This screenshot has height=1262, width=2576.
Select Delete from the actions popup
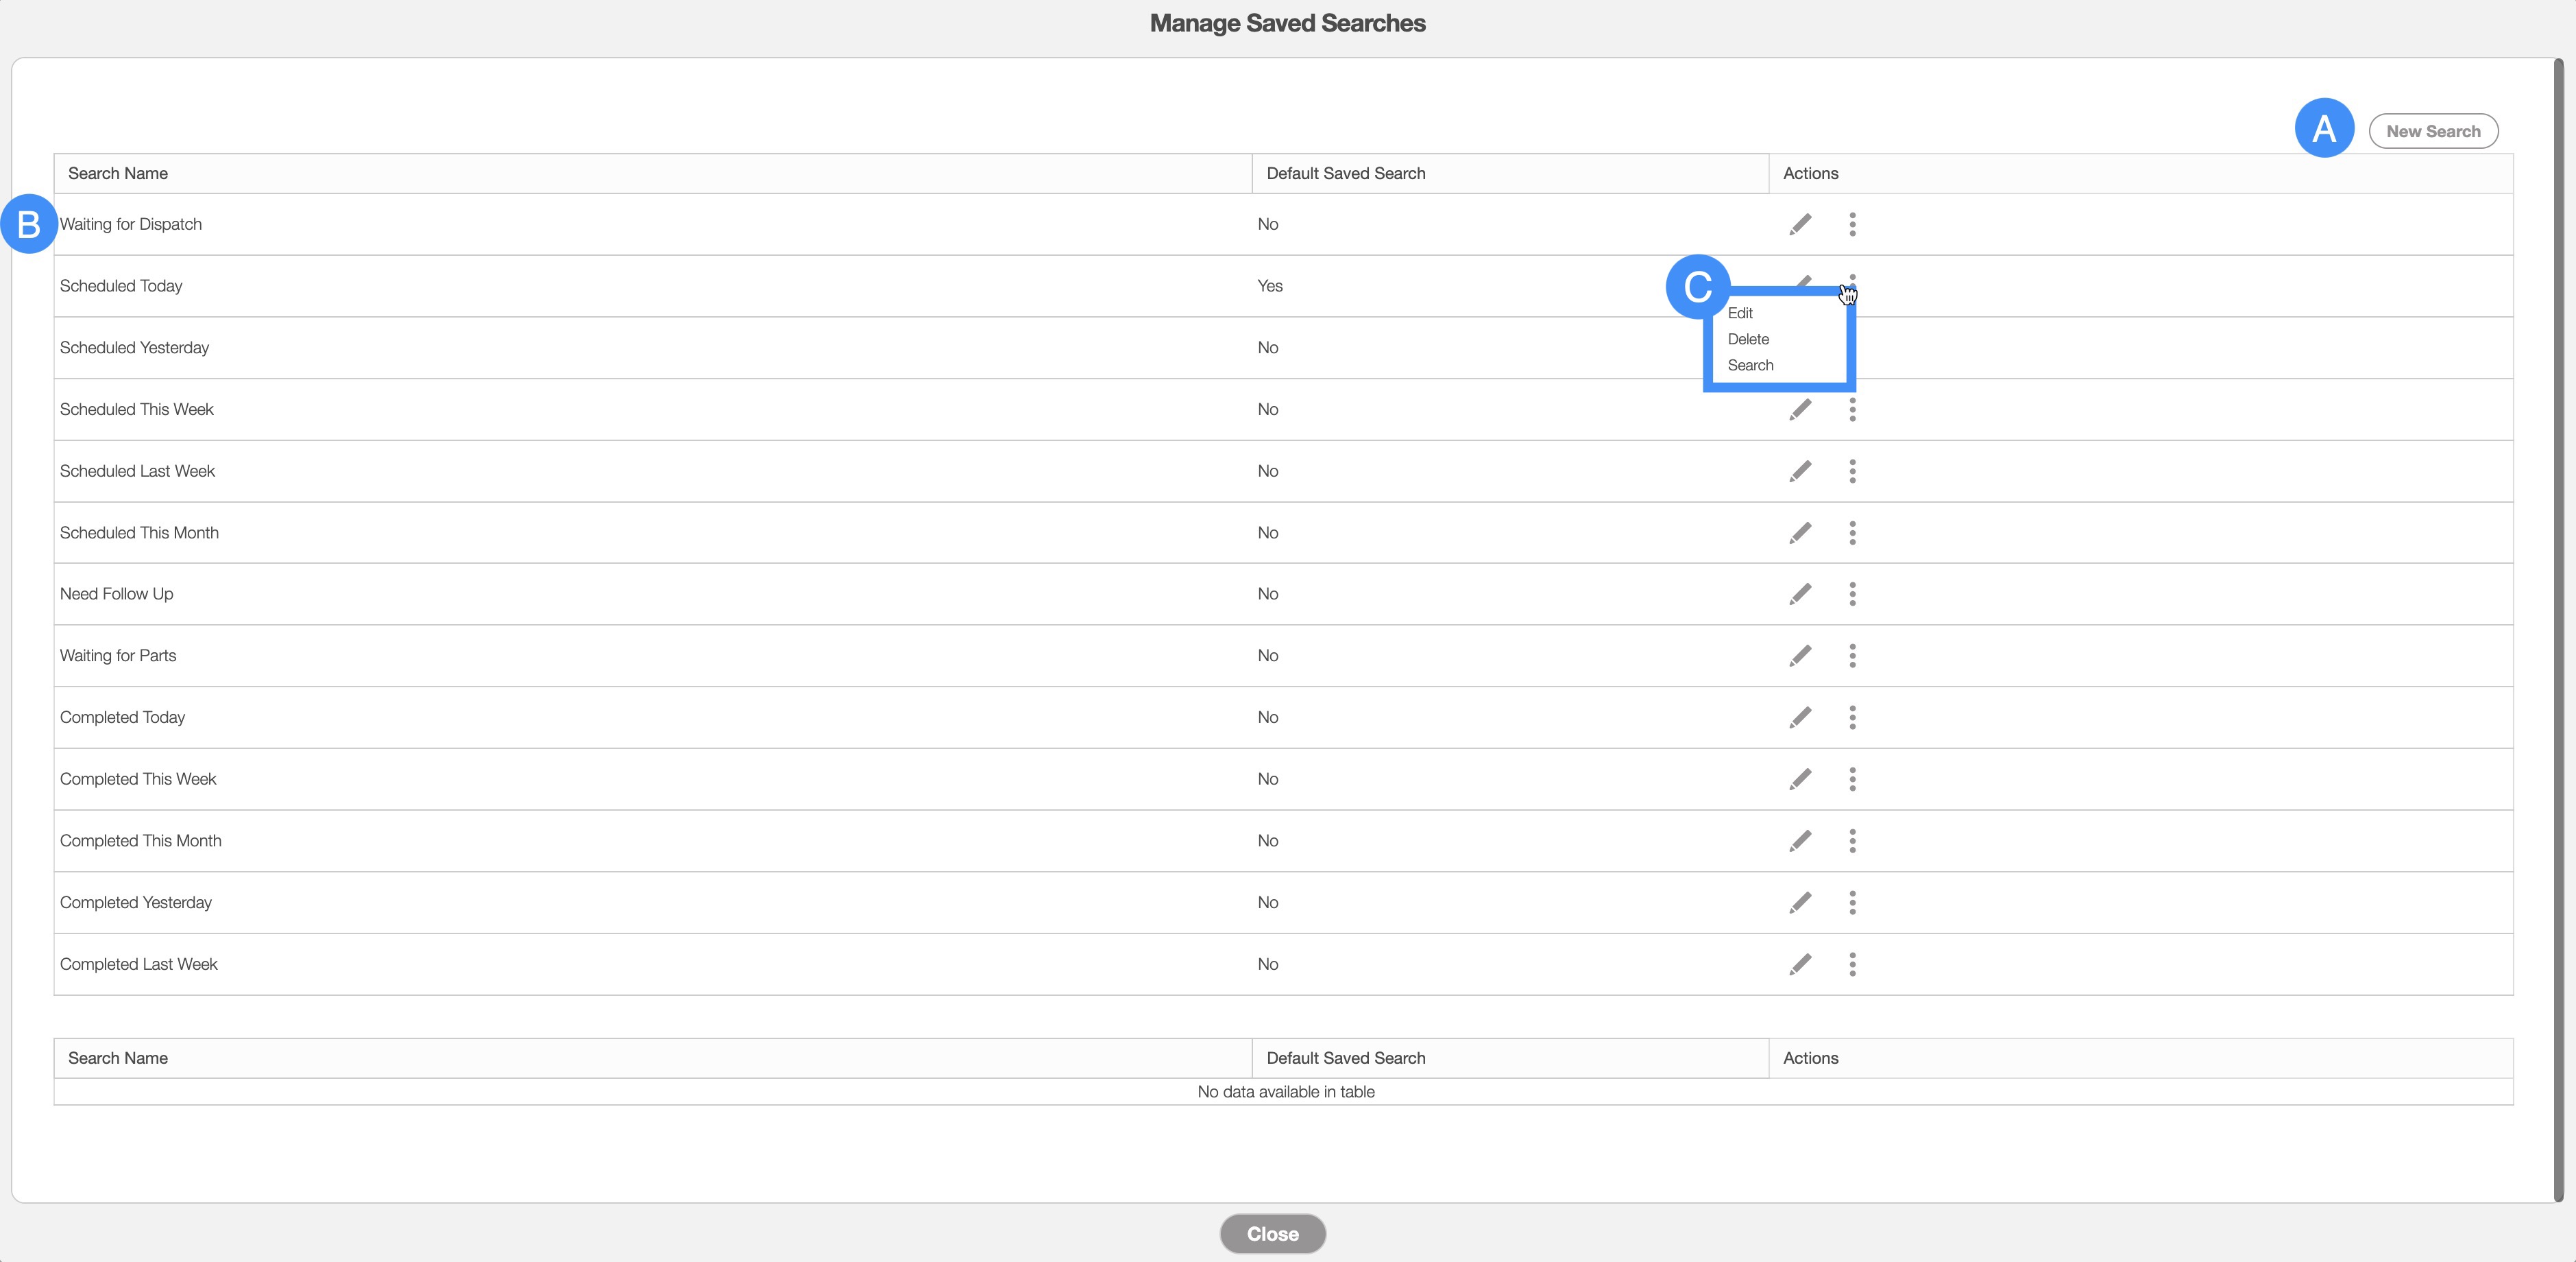1748,340
